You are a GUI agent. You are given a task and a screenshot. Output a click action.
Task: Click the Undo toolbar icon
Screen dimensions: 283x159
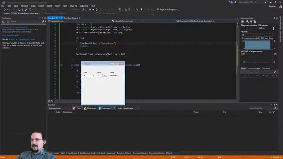[30, 10]
